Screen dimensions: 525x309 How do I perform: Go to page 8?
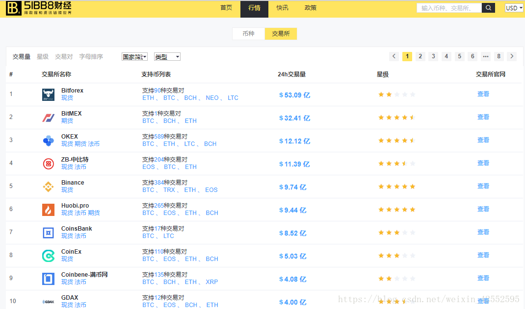pyautogui.click(x=499, y=56)
